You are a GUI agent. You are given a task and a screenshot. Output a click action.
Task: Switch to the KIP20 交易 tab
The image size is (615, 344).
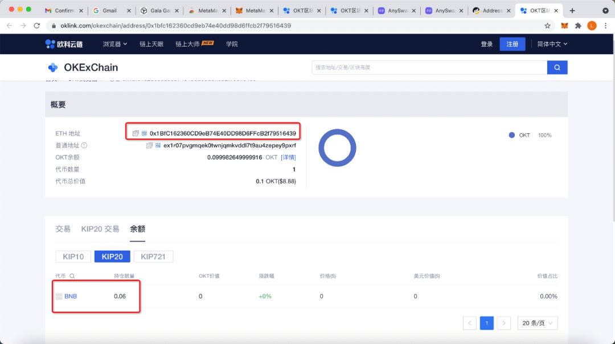pyautogui.click(x=100, y=229)
